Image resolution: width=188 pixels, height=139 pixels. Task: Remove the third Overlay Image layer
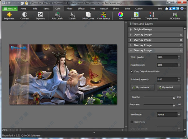click(x=181, y=45)
